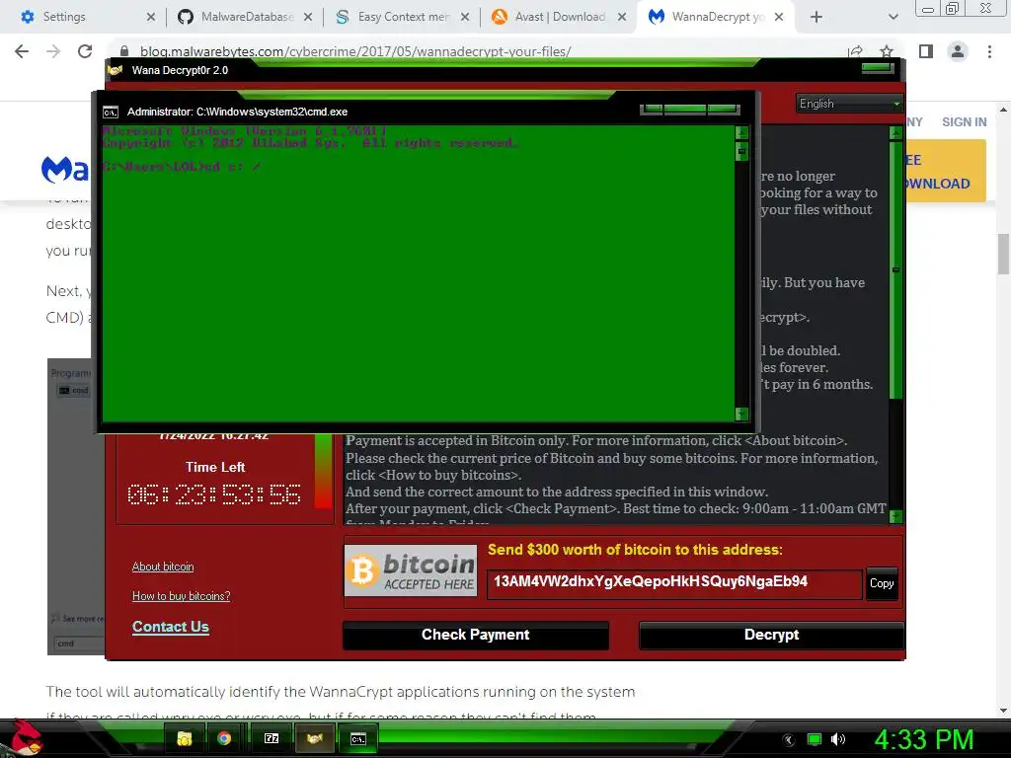Click the volume speaker tray icon

click(838, 739)
